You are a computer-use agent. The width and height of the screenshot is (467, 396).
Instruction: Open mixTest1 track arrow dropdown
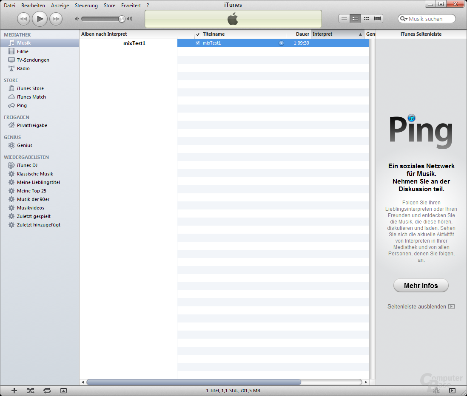pos(281,43)
